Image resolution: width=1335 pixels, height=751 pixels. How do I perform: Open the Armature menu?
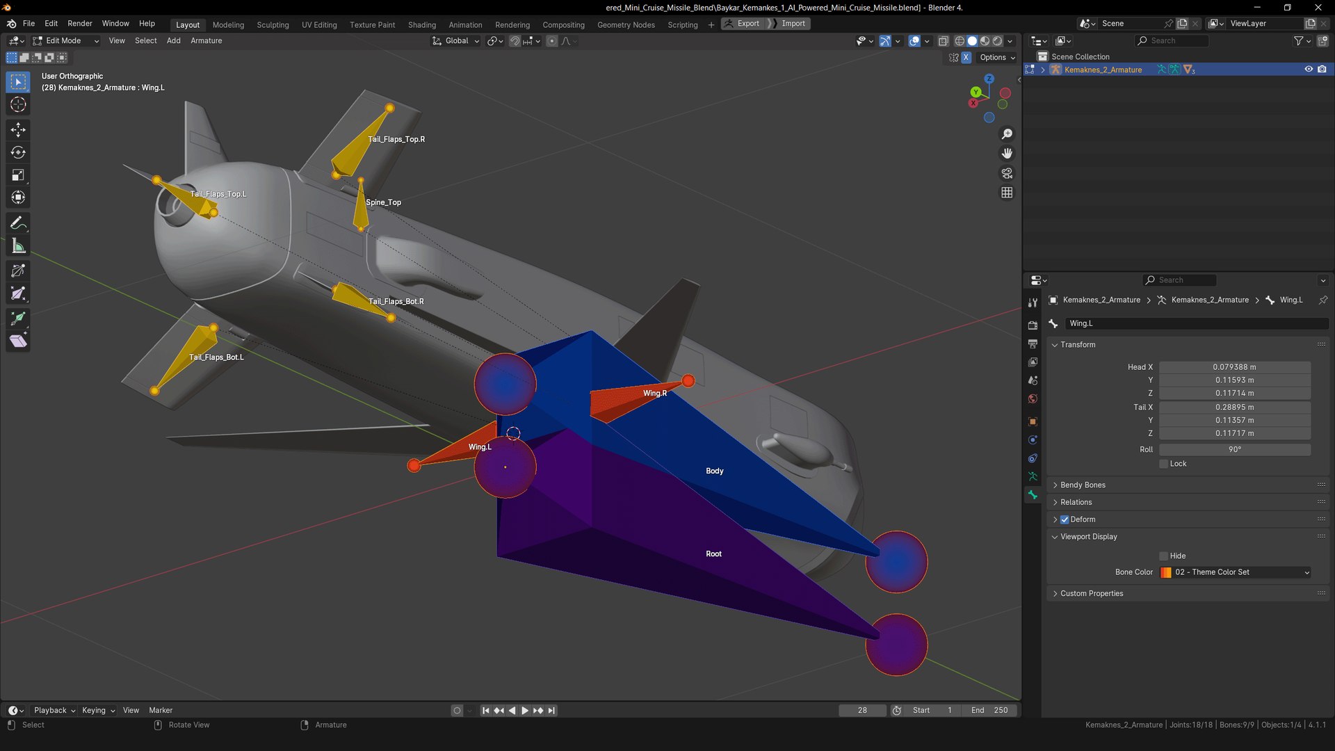[x=207, y=41]
